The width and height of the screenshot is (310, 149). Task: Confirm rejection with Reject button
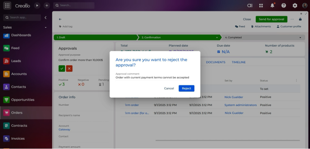click(x=186, y=88)
